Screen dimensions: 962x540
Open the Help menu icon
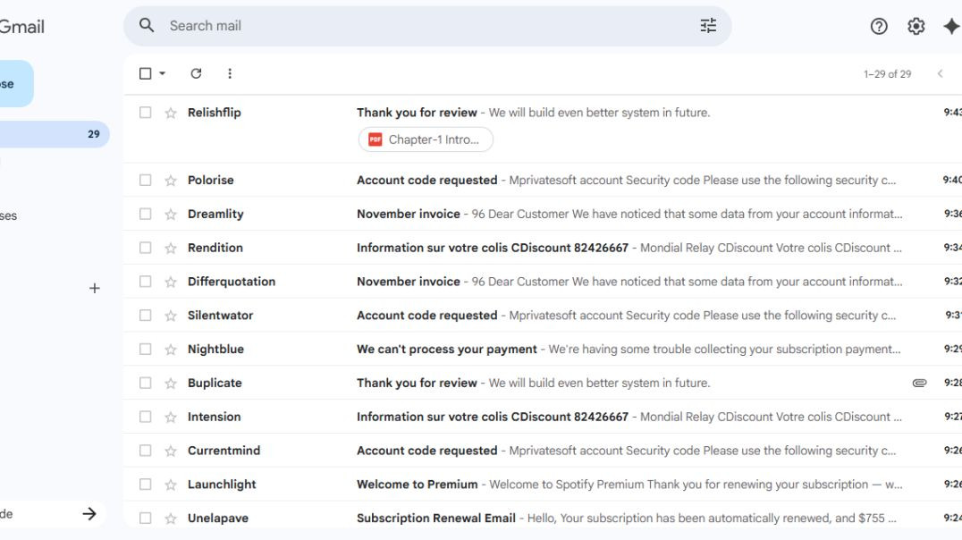(x=881, y=26)
